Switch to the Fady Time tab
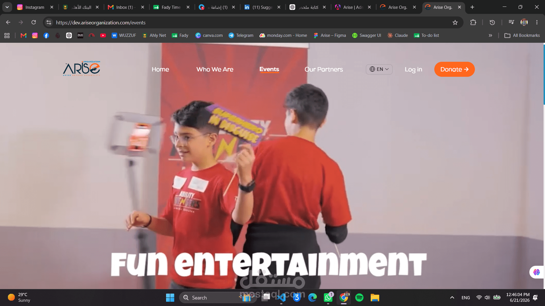 point(171,7)
